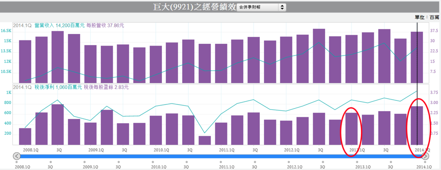Select timeline dot 3Q between 2010.1Q and 2011.1Q

click(186, 162)
